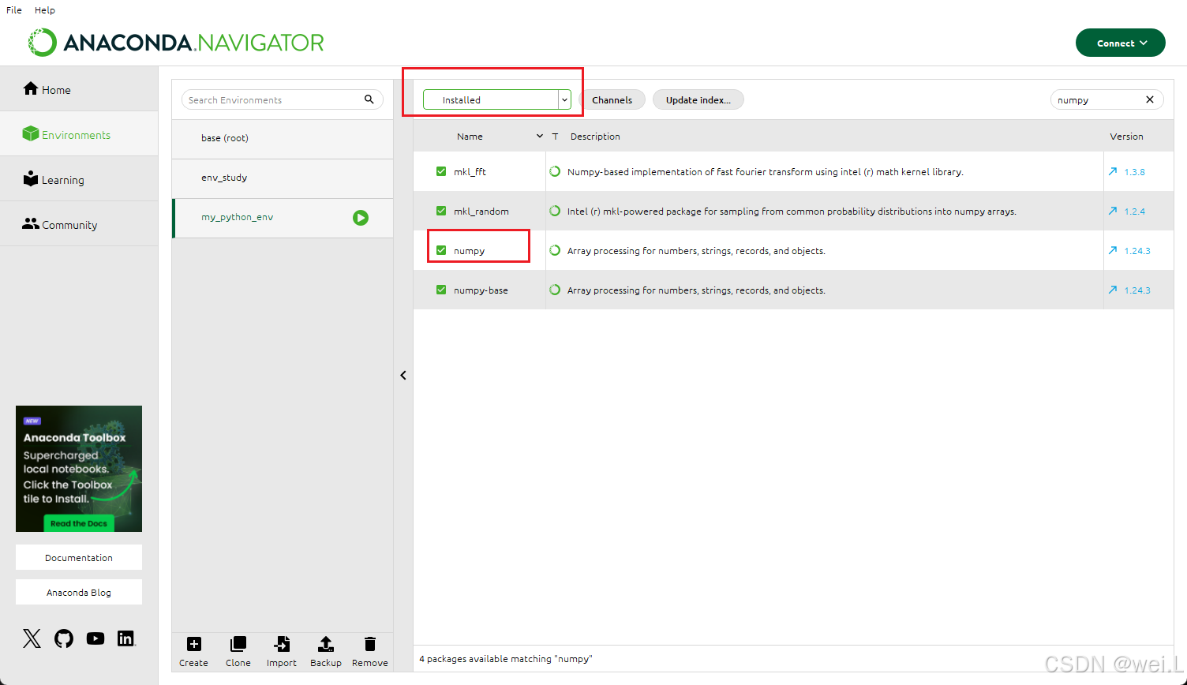
Task: Click the status circle for numpy
Action: (x=555, y=250)
